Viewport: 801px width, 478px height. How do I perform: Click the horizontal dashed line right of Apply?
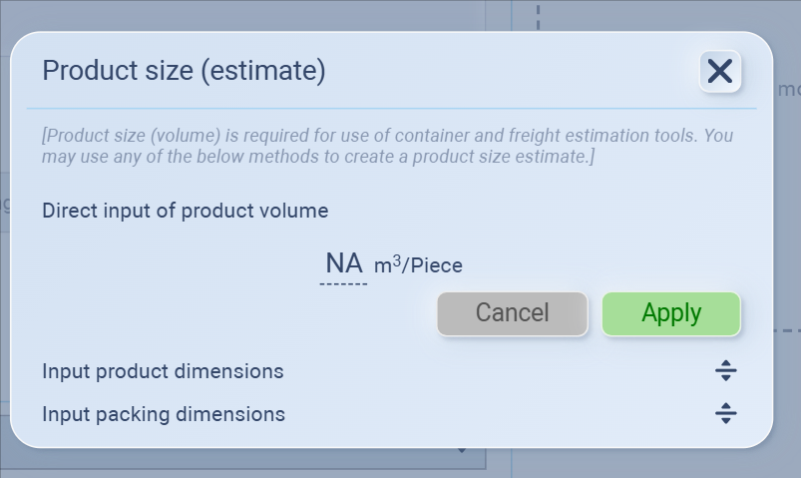coord(787,329)
